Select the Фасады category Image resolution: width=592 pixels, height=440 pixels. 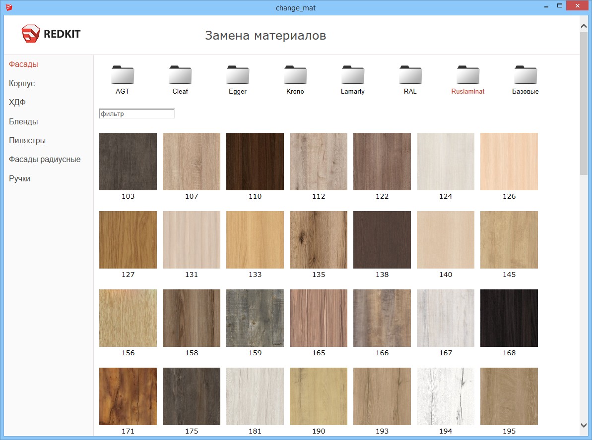pos(23,64)
